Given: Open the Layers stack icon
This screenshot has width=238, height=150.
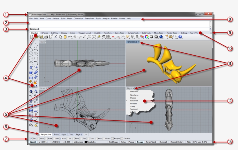Looking at the screenshot, I should pyautogui.click(x=142, y=37).
